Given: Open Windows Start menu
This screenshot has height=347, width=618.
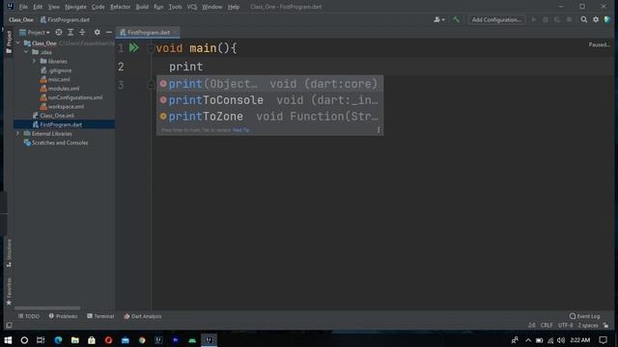Looking at the screenshot, I should pyautogui.click(x=8, y=340).
